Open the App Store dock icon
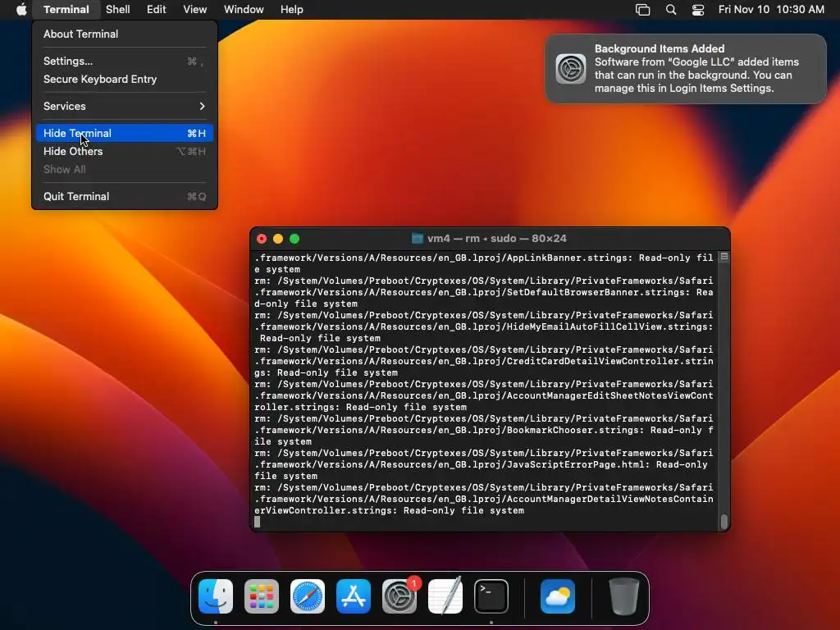 point(354,596)
